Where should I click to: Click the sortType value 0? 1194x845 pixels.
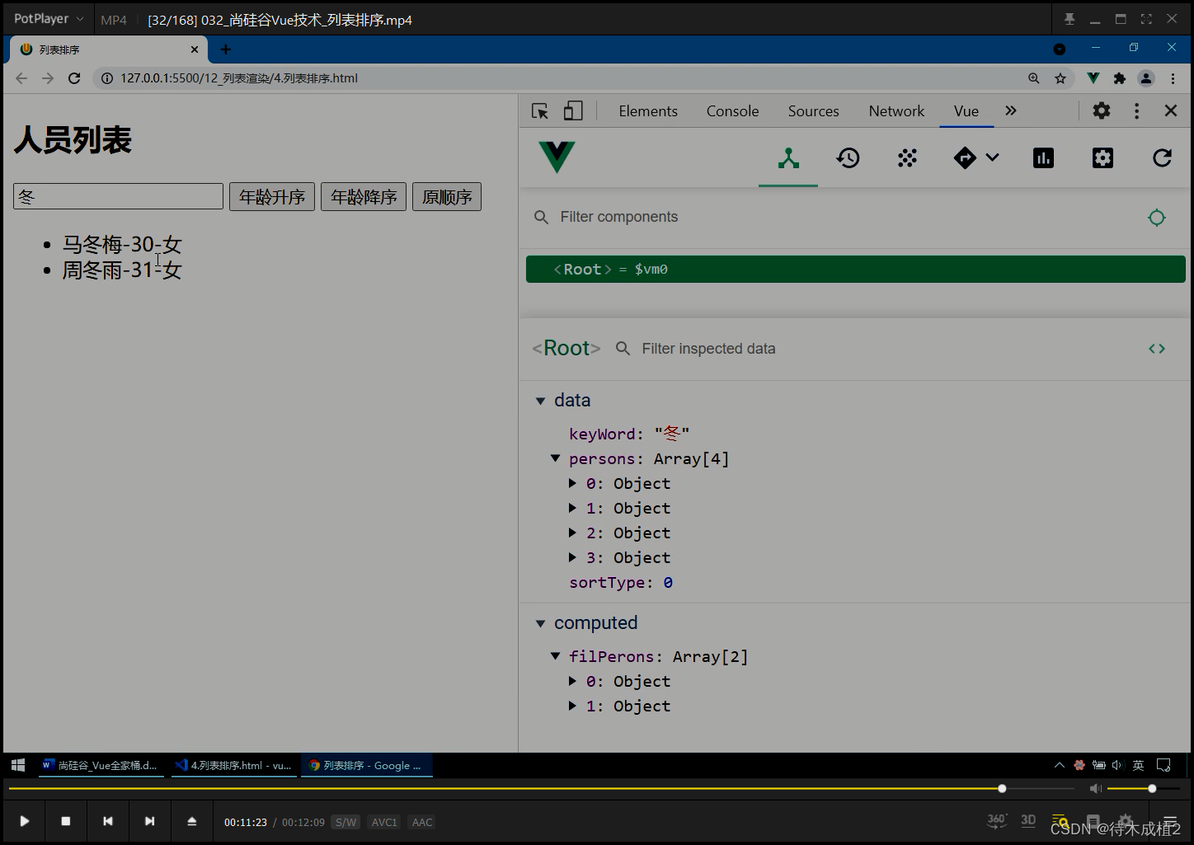[668, 583]
